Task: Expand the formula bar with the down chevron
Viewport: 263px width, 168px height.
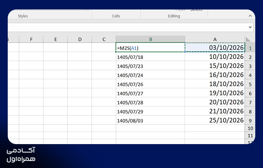Action: (x=250, y=27)
